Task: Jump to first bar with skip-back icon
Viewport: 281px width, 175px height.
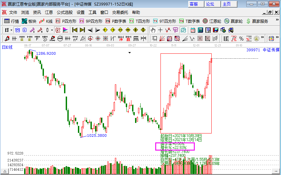Action: click(x=75, y=30)
